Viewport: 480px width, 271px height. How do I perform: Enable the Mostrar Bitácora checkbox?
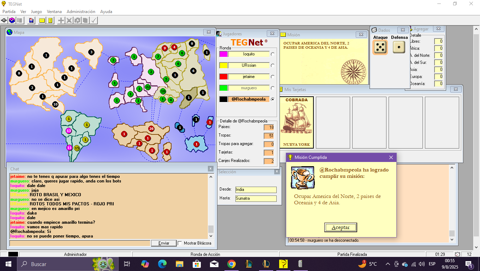click(180, 243)
